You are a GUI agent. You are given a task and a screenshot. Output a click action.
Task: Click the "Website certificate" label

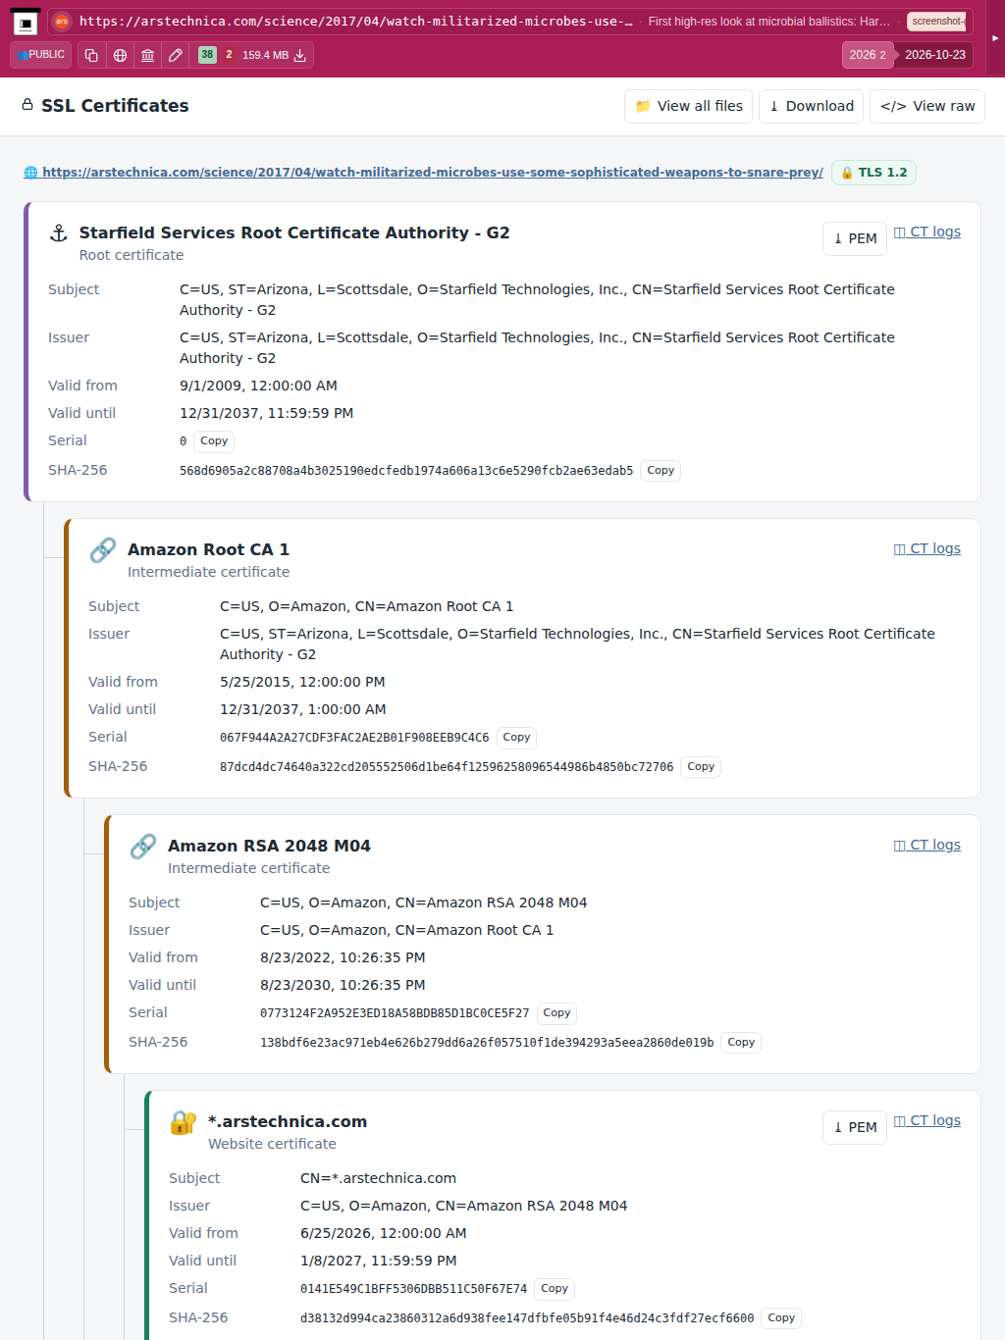pyautogui.click(x=272, y=1145)
